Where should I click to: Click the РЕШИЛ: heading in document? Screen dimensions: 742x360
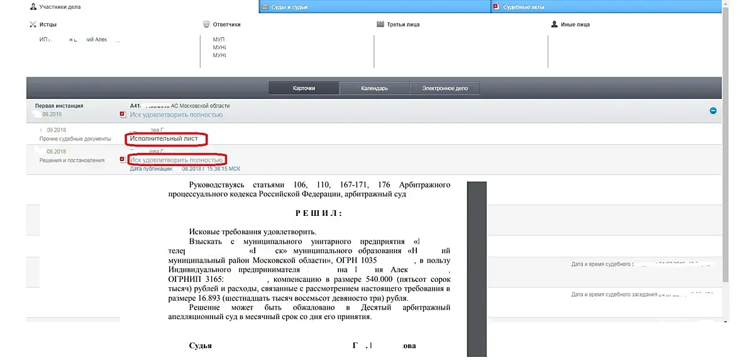(x=318, y=213)
